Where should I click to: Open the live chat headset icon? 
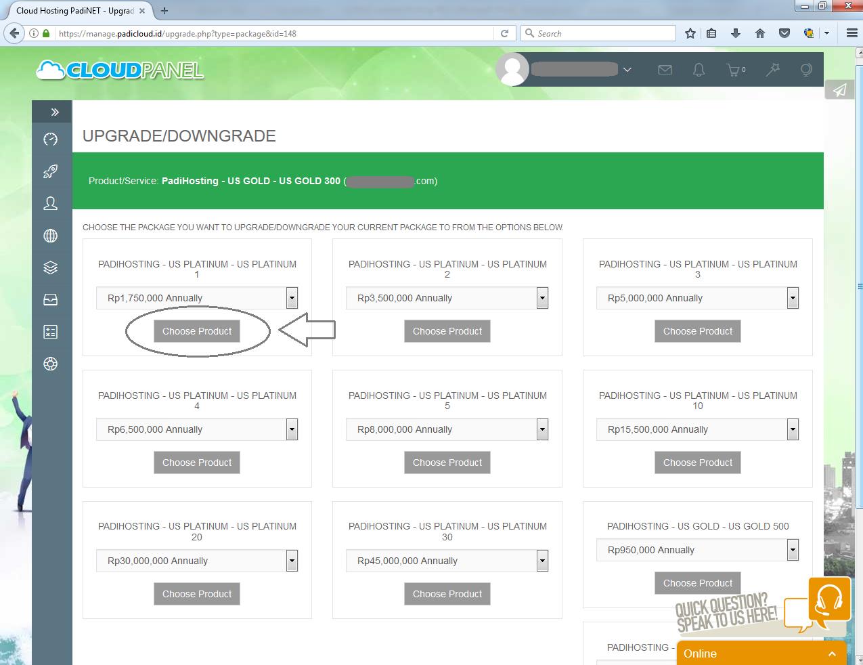click(829, 599)
